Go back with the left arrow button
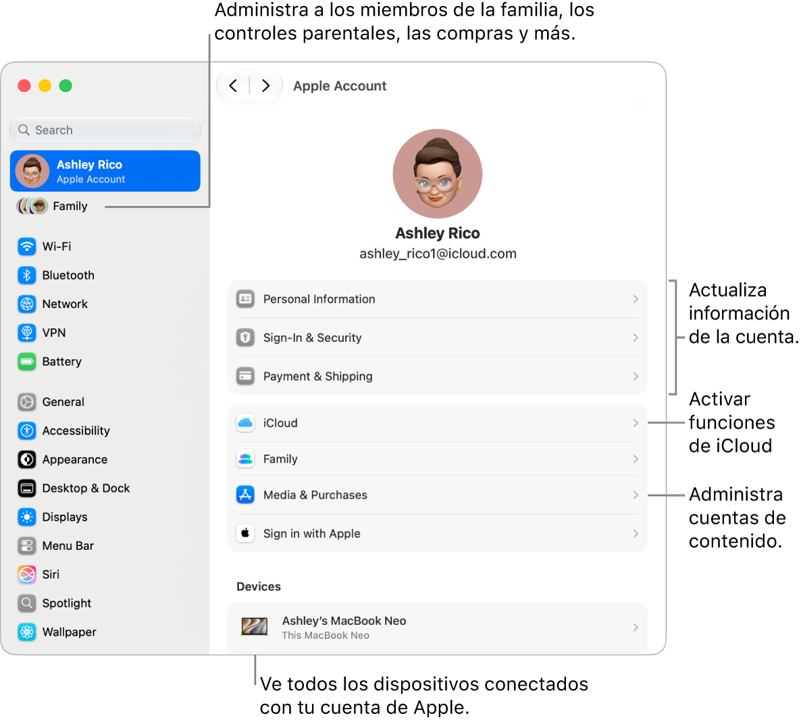801x720 pixels. (234, 86)
